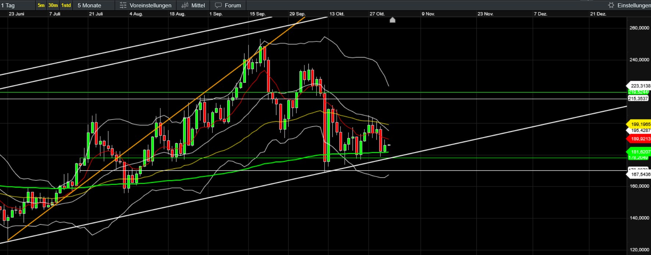Switch to the 30m interval
The height and width of the screenshot is (255, 651).
[53, 5]
